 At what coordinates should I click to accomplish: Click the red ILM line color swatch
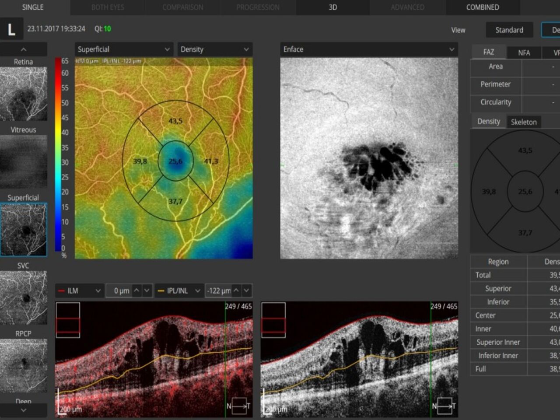point(61,290)
